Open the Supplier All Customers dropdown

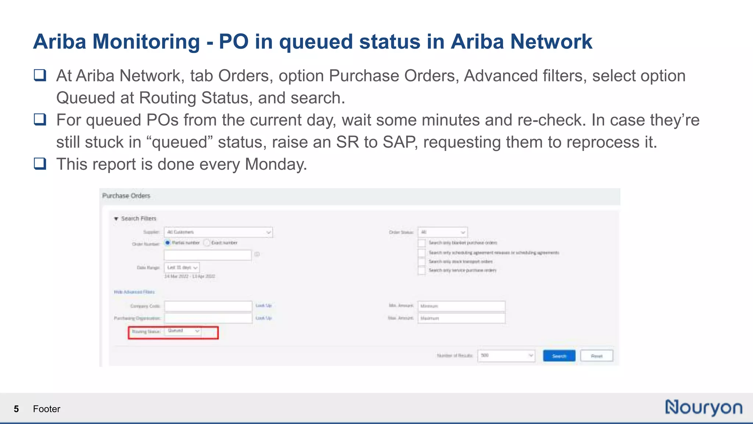218,232
